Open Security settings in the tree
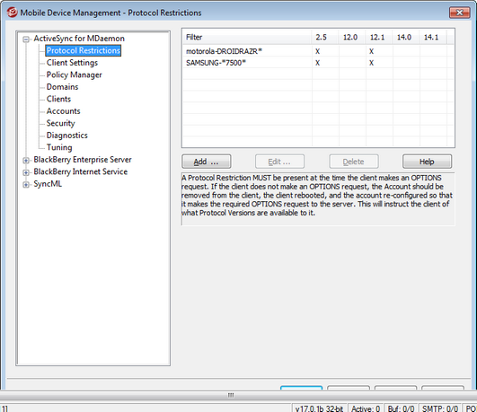 (x=60, y=123)
